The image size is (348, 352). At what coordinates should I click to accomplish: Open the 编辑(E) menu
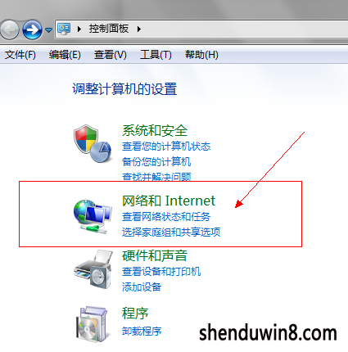65,55
